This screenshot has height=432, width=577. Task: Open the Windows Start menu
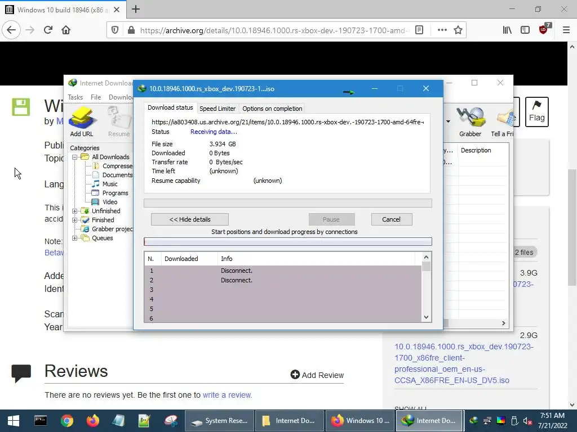14,421
